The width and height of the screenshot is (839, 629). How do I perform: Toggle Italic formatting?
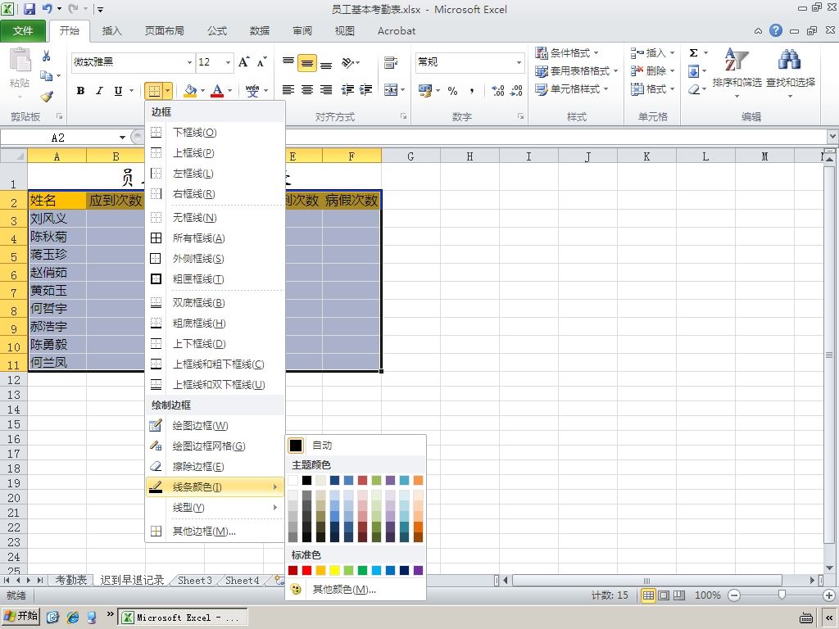coord(99,90)
